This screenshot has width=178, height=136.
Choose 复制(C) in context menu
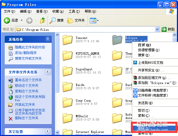coord(155,116)
